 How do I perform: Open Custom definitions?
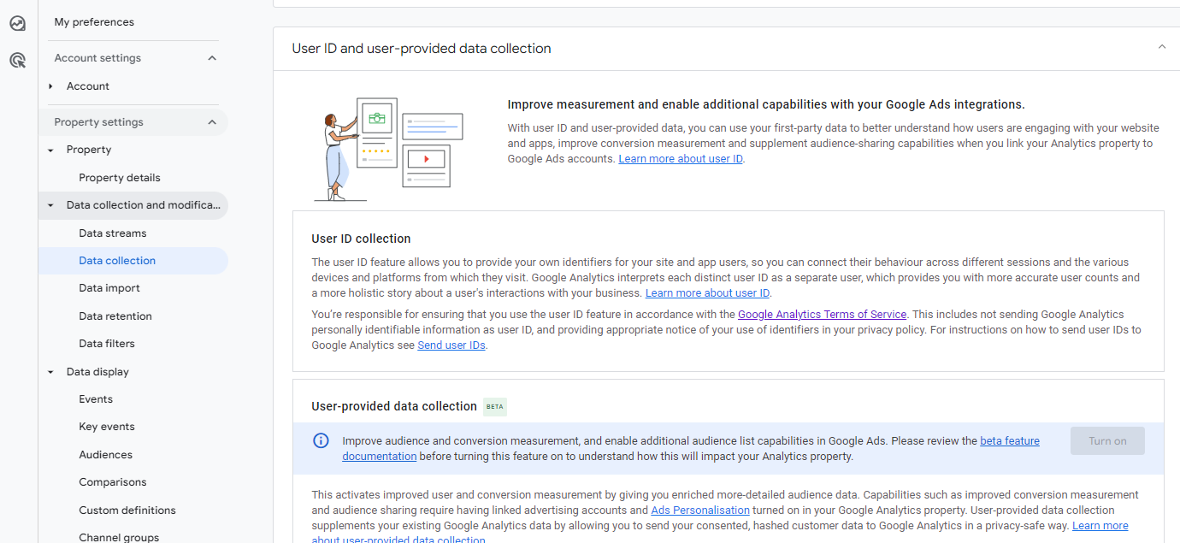[x=127, y=511]
